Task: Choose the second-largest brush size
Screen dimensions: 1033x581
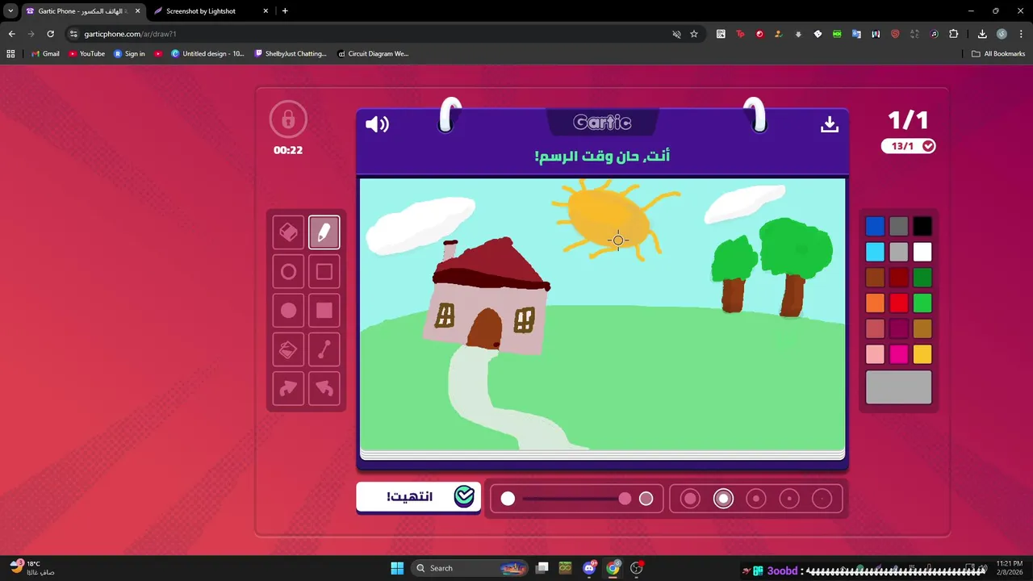Action: [723, 499]
